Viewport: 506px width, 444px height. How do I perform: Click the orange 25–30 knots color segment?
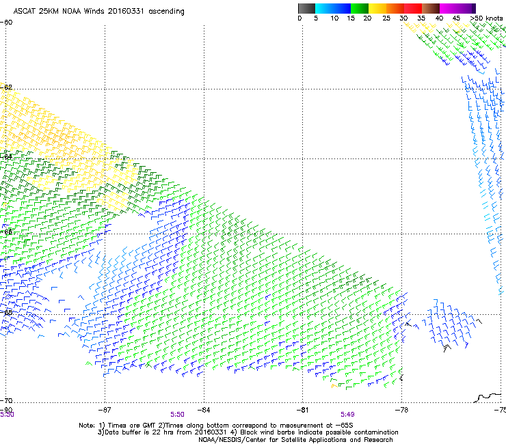tap(395, 8)
